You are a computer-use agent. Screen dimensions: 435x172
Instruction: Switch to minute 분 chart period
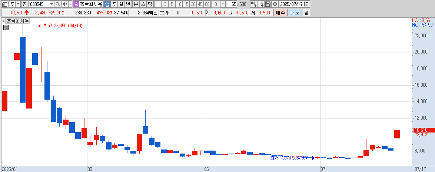[136, 4]
